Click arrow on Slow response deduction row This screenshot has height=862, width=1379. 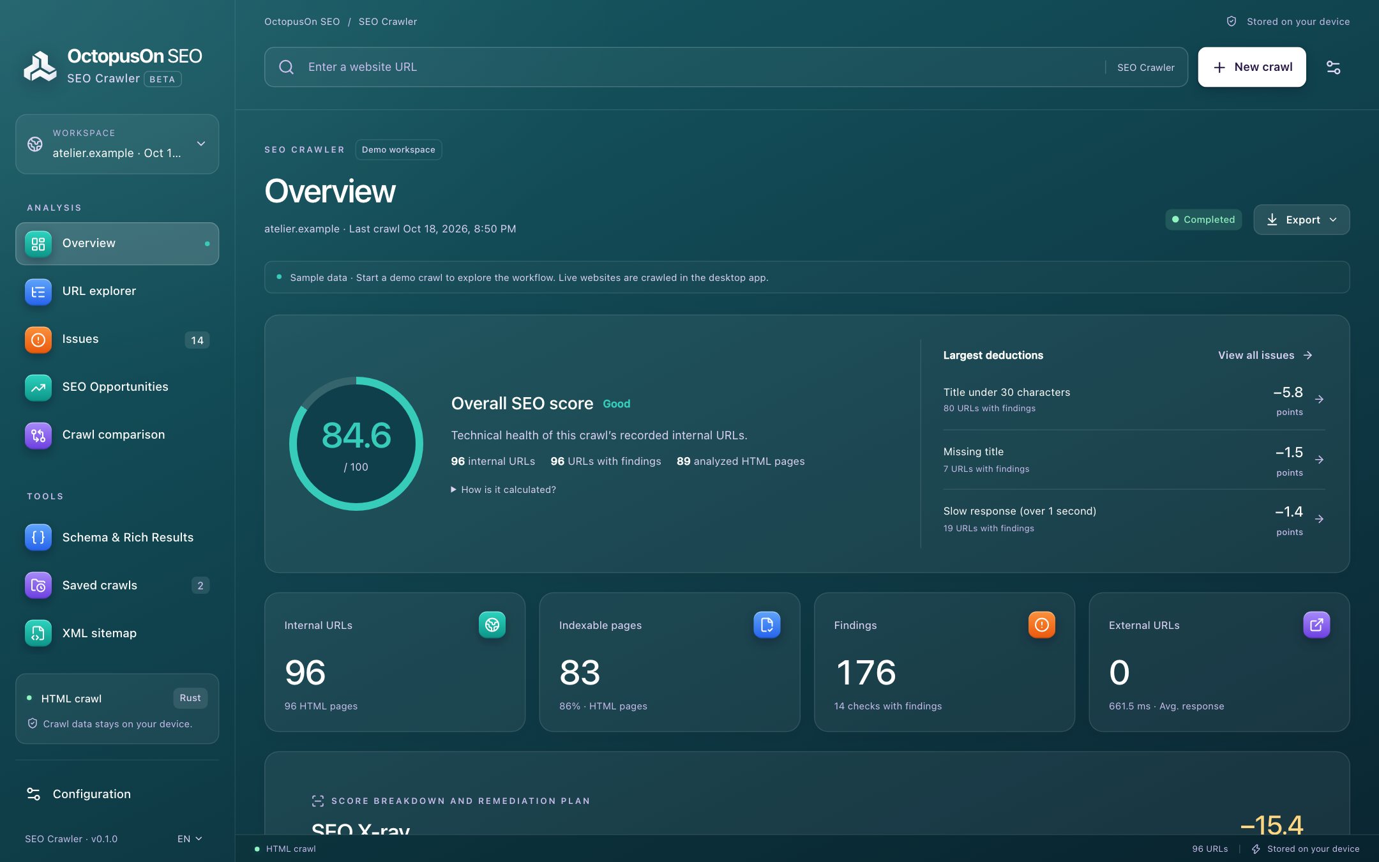[x=1320, y=519]
